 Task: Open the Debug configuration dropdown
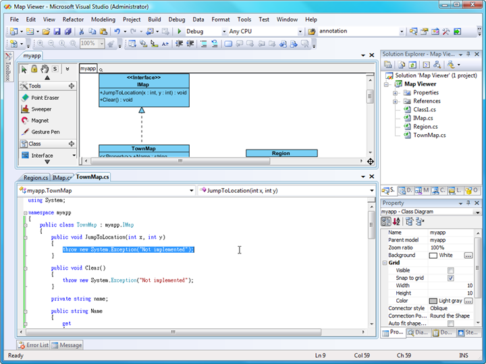click(x=224, y=32)
